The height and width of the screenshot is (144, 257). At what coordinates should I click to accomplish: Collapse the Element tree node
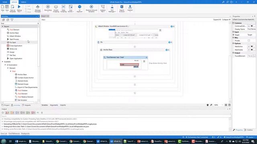click(8, 68)
